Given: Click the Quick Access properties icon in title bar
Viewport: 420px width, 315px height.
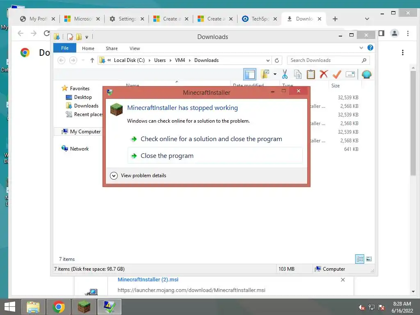Looking at the screenshot, I should point(70,37).
